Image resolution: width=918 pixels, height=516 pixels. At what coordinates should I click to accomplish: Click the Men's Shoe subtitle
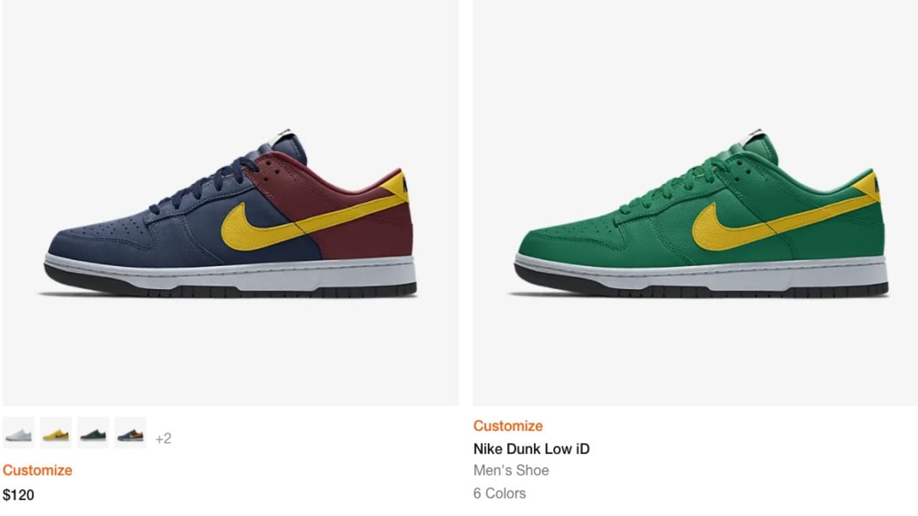511,470
